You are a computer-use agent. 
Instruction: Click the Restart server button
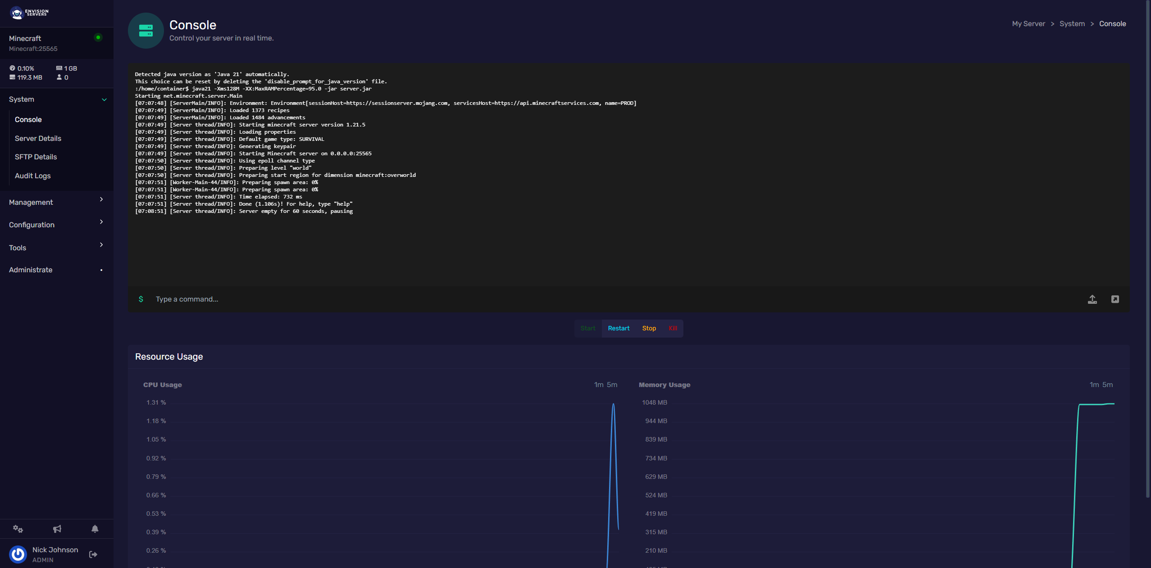619,328
